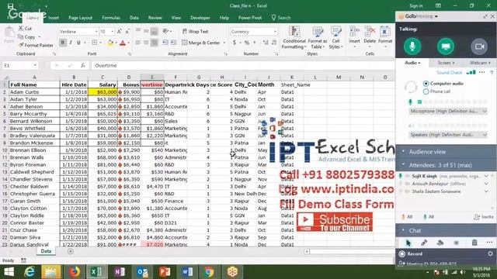Screen dimensions: 497x279
Task: Open the font size dropdown
Action: pos(112,32)
